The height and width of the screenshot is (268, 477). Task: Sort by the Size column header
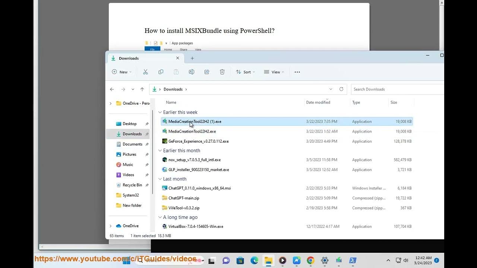394,102
